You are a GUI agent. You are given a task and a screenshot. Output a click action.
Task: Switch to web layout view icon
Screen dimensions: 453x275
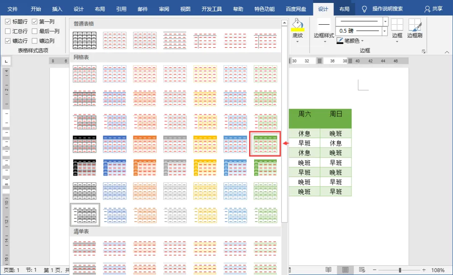362,270
